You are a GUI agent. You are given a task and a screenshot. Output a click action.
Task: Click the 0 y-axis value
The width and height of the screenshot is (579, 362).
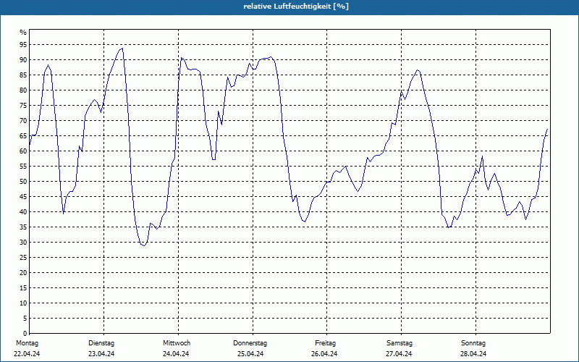(25, 334)
